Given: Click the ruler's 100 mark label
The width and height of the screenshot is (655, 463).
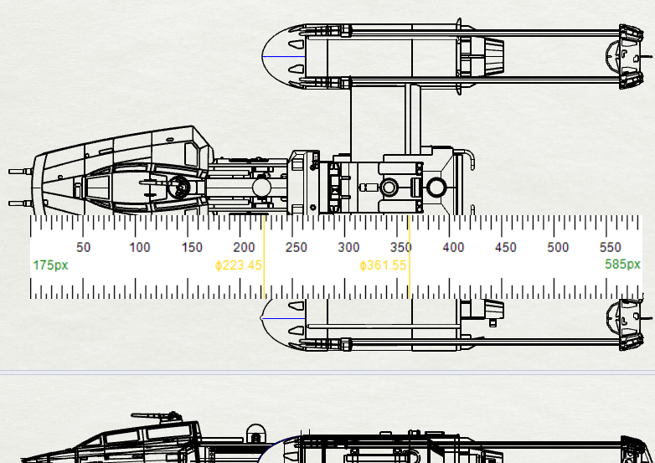Looking at the screenshot, I should [140, 248].
